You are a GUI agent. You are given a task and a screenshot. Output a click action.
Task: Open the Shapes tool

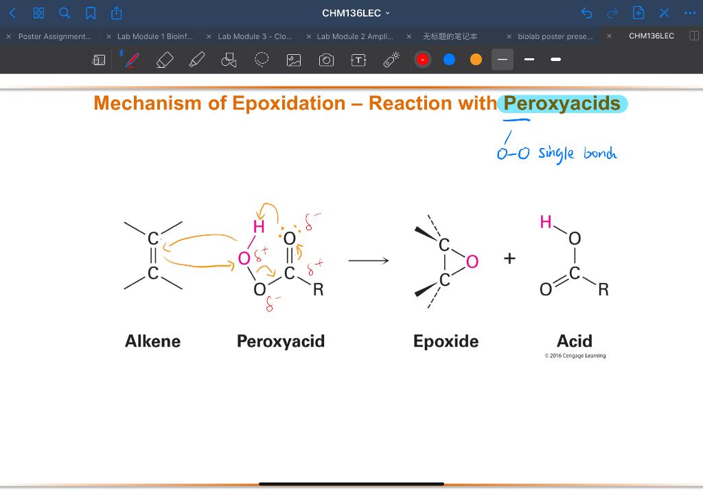(229, 60)
